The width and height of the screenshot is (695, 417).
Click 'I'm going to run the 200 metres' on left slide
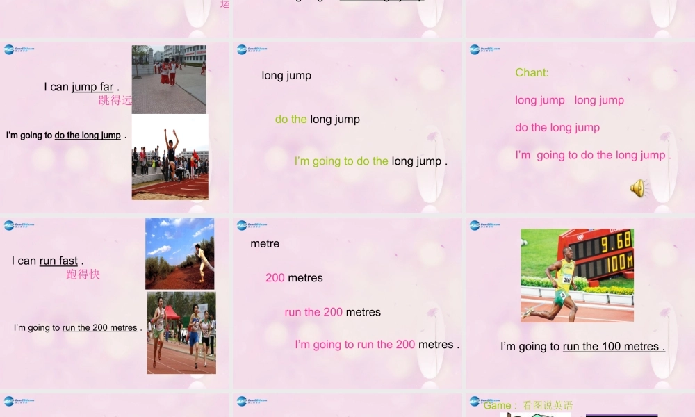tap(78, 328)
